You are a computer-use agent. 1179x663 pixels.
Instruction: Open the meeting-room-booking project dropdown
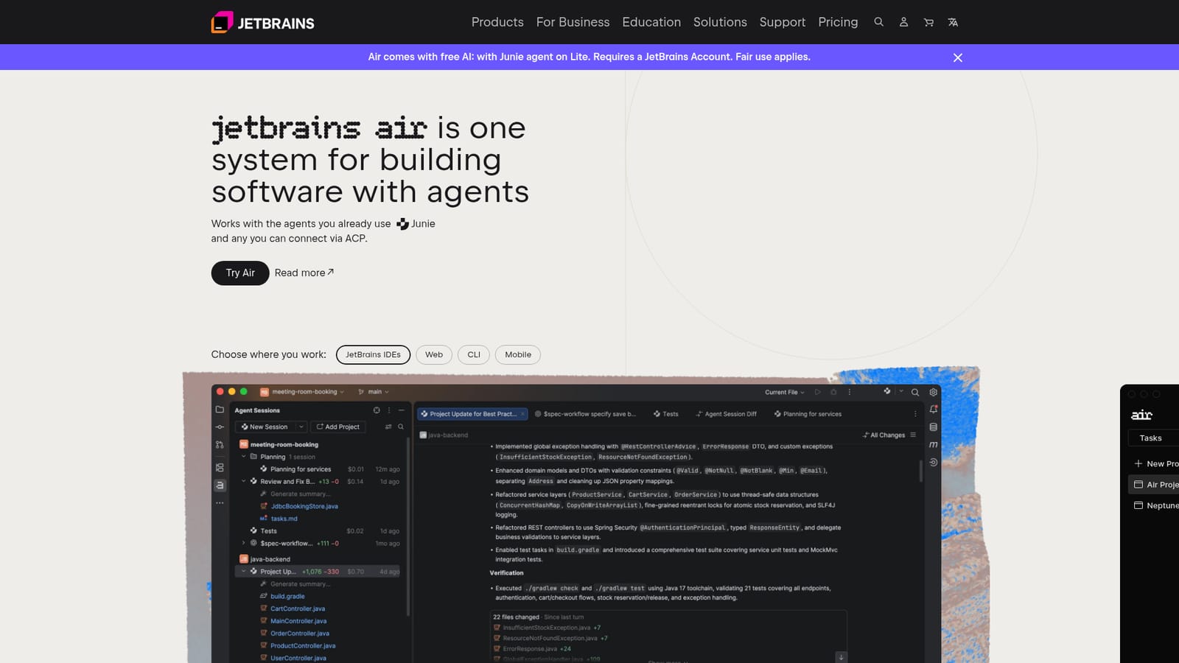coord(302,392)
